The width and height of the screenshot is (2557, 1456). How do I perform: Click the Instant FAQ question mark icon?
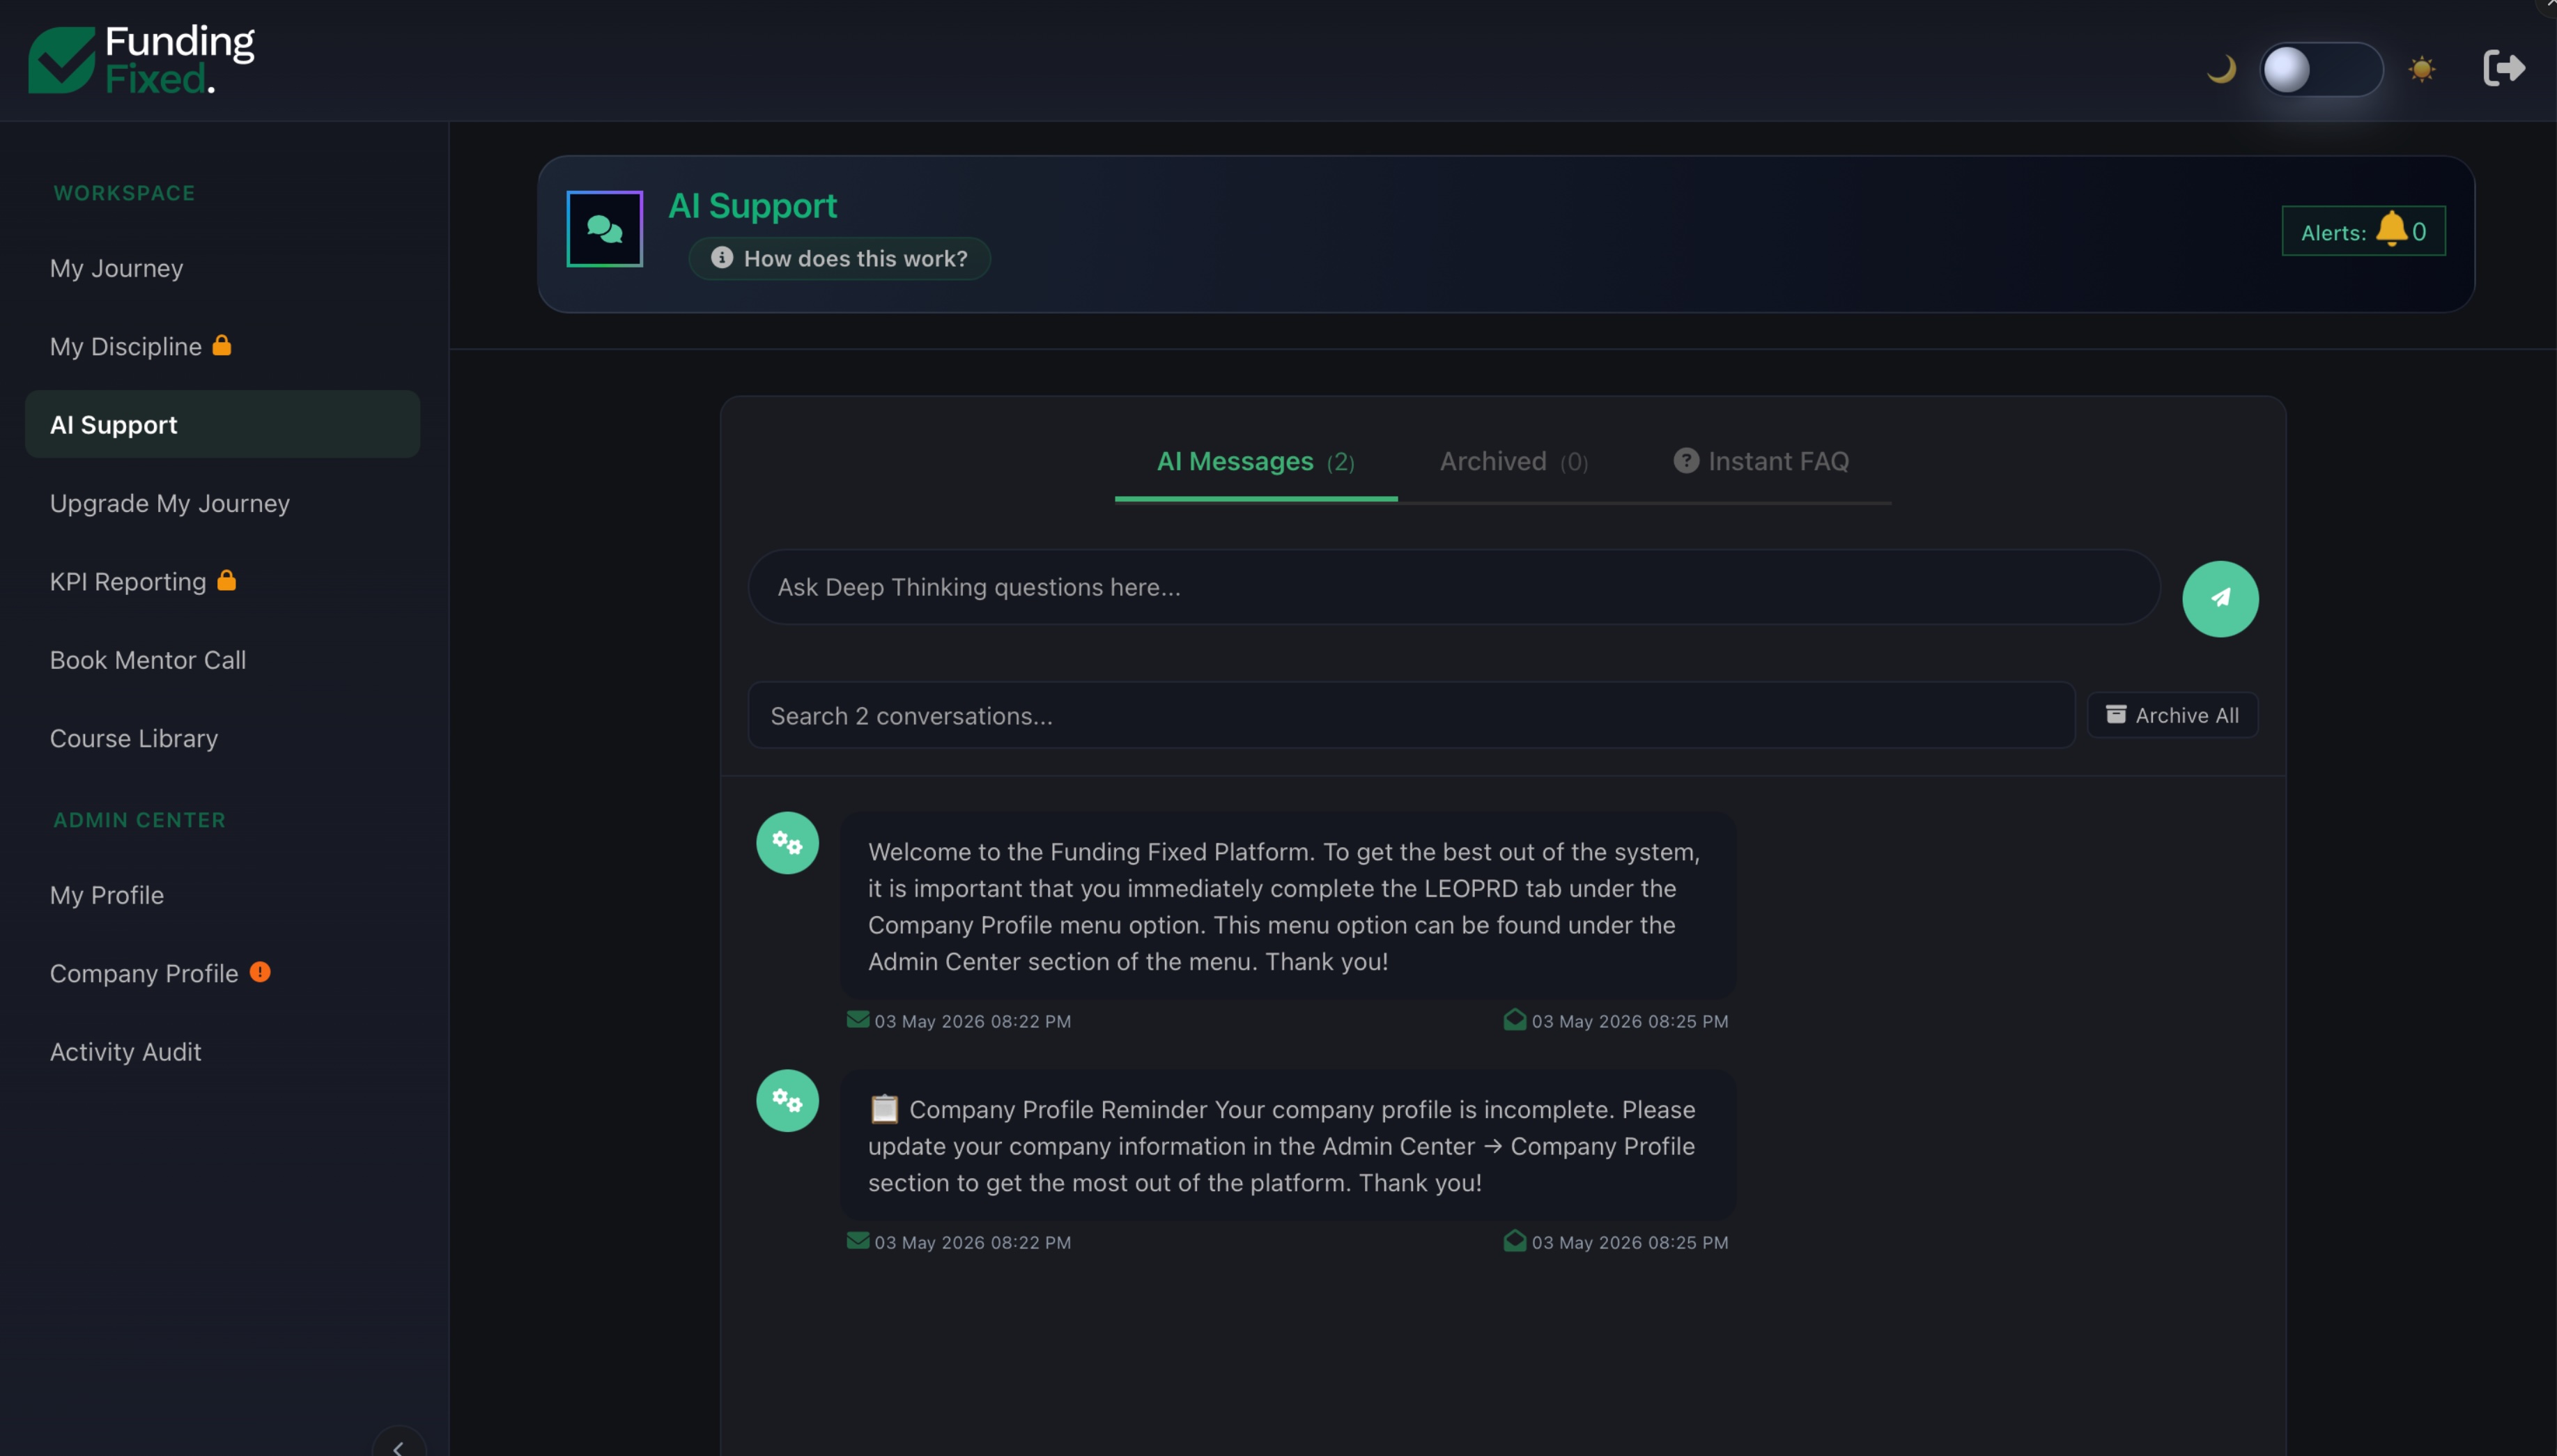1686,460
